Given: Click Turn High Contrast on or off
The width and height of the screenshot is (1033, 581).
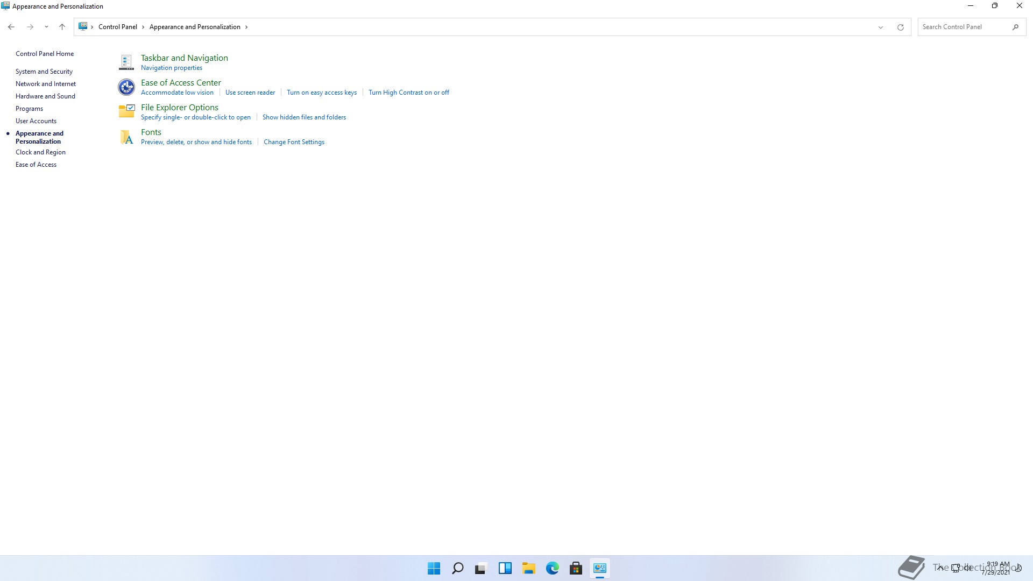Looking at the screenshot, I should click(x=408, y=93).
